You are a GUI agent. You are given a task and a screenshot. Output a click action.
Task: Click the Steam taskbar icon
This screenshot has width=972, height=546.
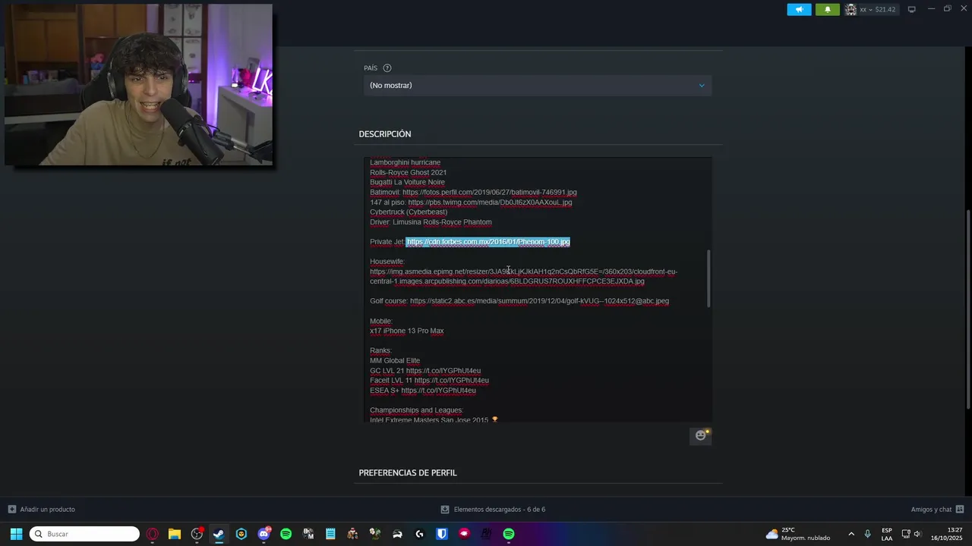point(219,534)
